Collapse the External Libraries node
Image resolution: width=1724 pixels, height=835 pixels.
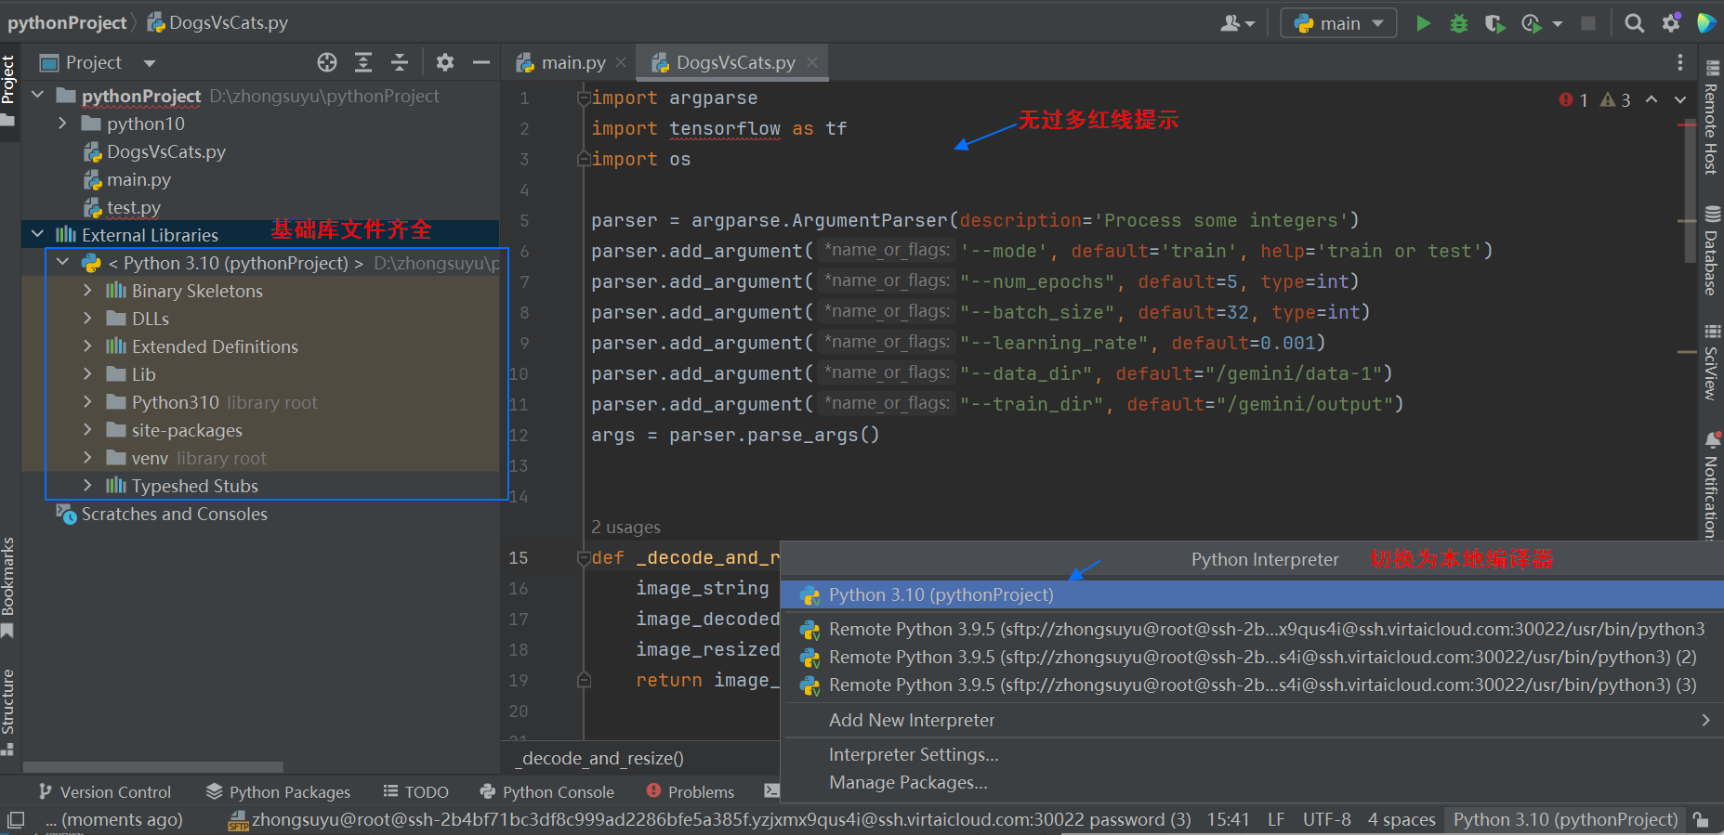click(37, 235)
